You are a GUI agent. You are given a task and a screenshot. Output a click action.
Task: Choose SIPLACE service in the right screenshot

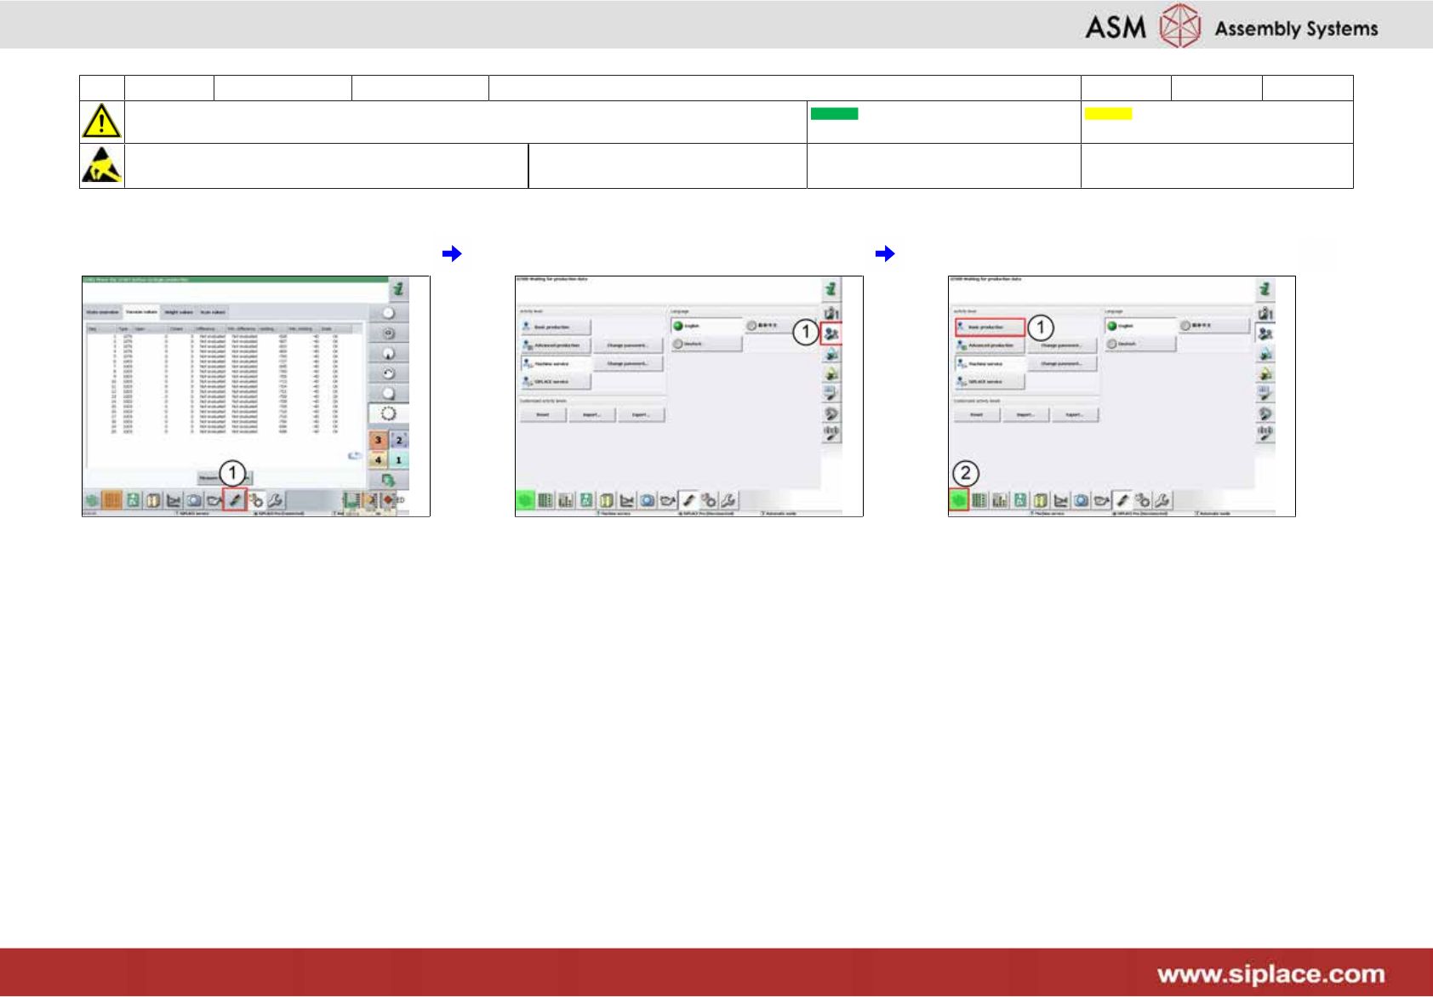pos(990,382)
